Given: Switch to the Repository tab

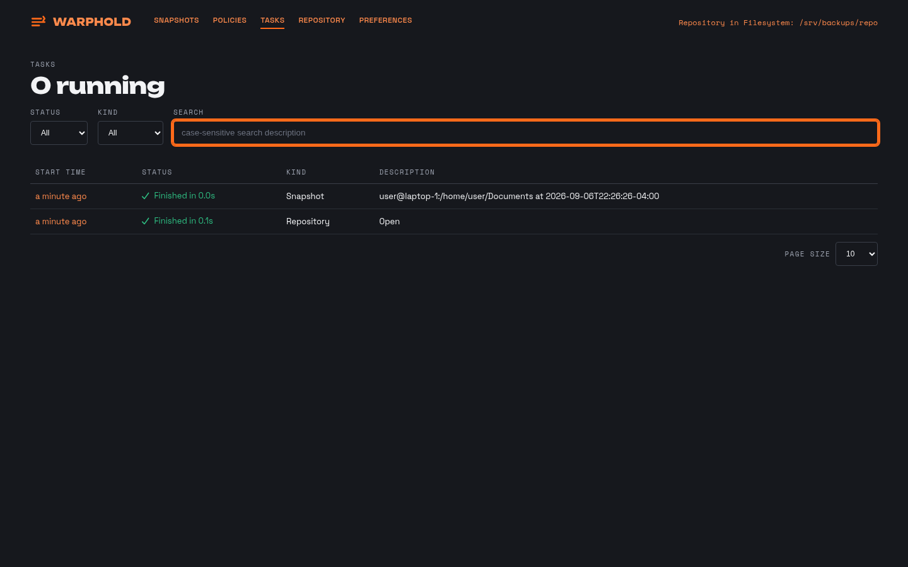Looking at the screenshot, I should click(322, 20).
